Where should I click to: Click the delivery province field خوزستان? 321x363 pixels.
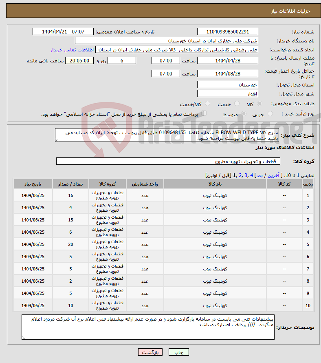click(228, 85)
